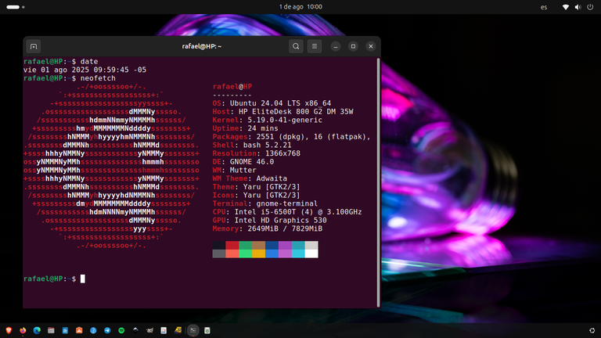Open the dark diamond-shaped app in the dock
The width and height of the screenshot is (601, 338).
[135, 330]
